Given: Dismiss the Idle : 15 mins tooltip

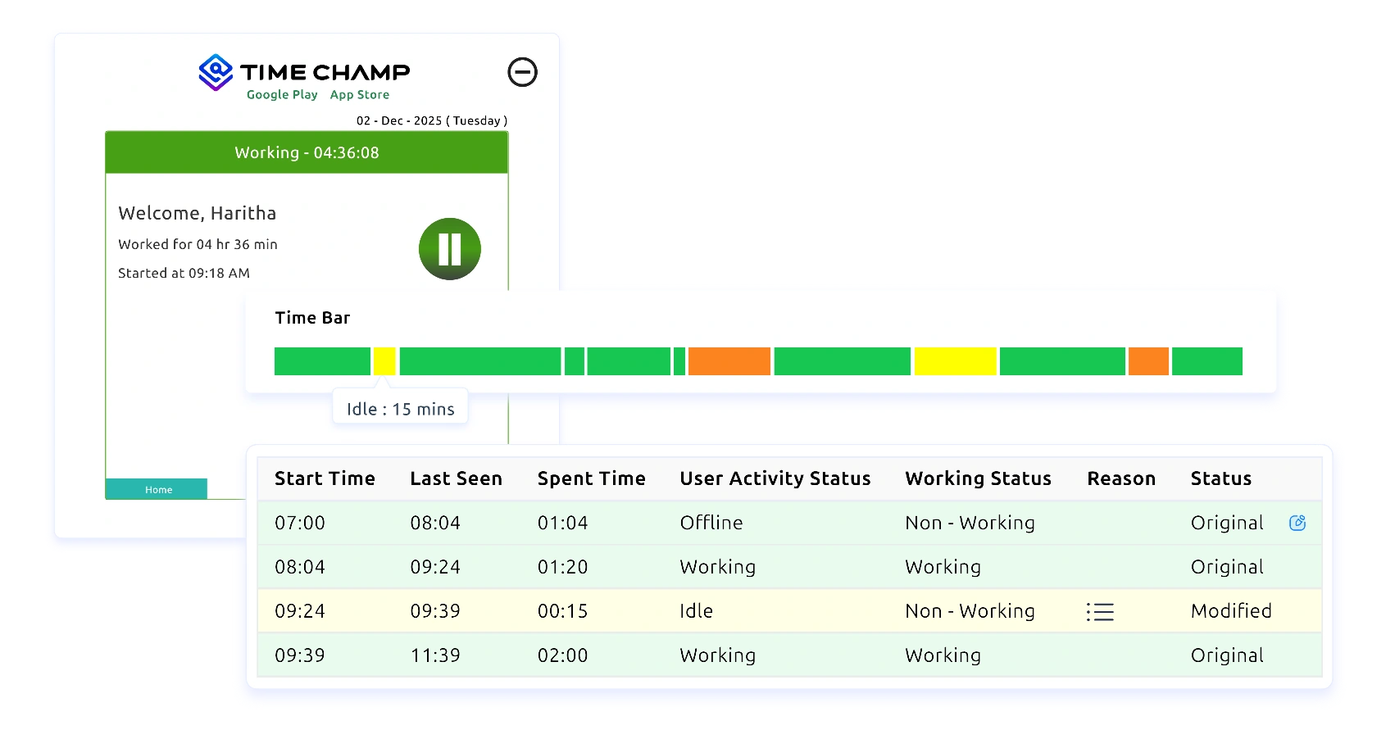Looking at the screenshot, I should (399, 407).
